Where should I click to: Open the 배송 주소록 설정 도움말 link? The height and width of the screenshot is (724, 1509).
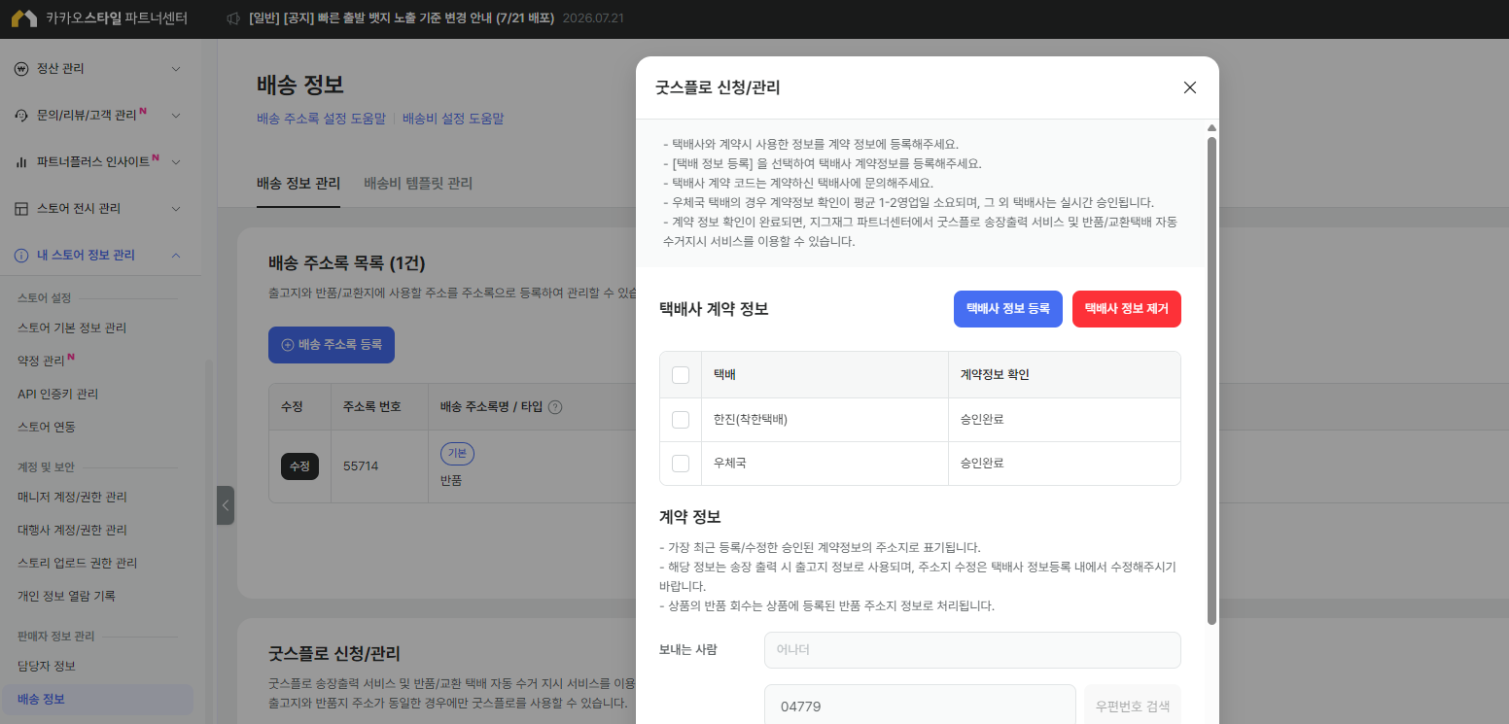coord(322,119)
